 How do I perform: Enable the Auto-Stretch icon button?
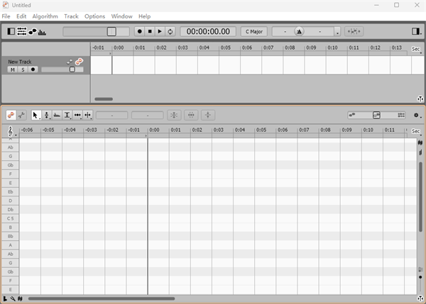click(x=354, y=31)
